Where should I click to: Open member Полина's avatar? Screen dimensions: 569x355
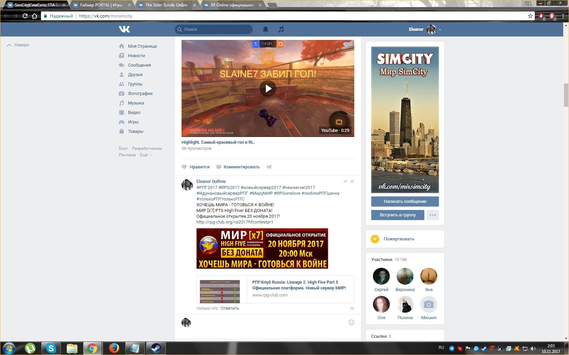[x=405, y=304]
